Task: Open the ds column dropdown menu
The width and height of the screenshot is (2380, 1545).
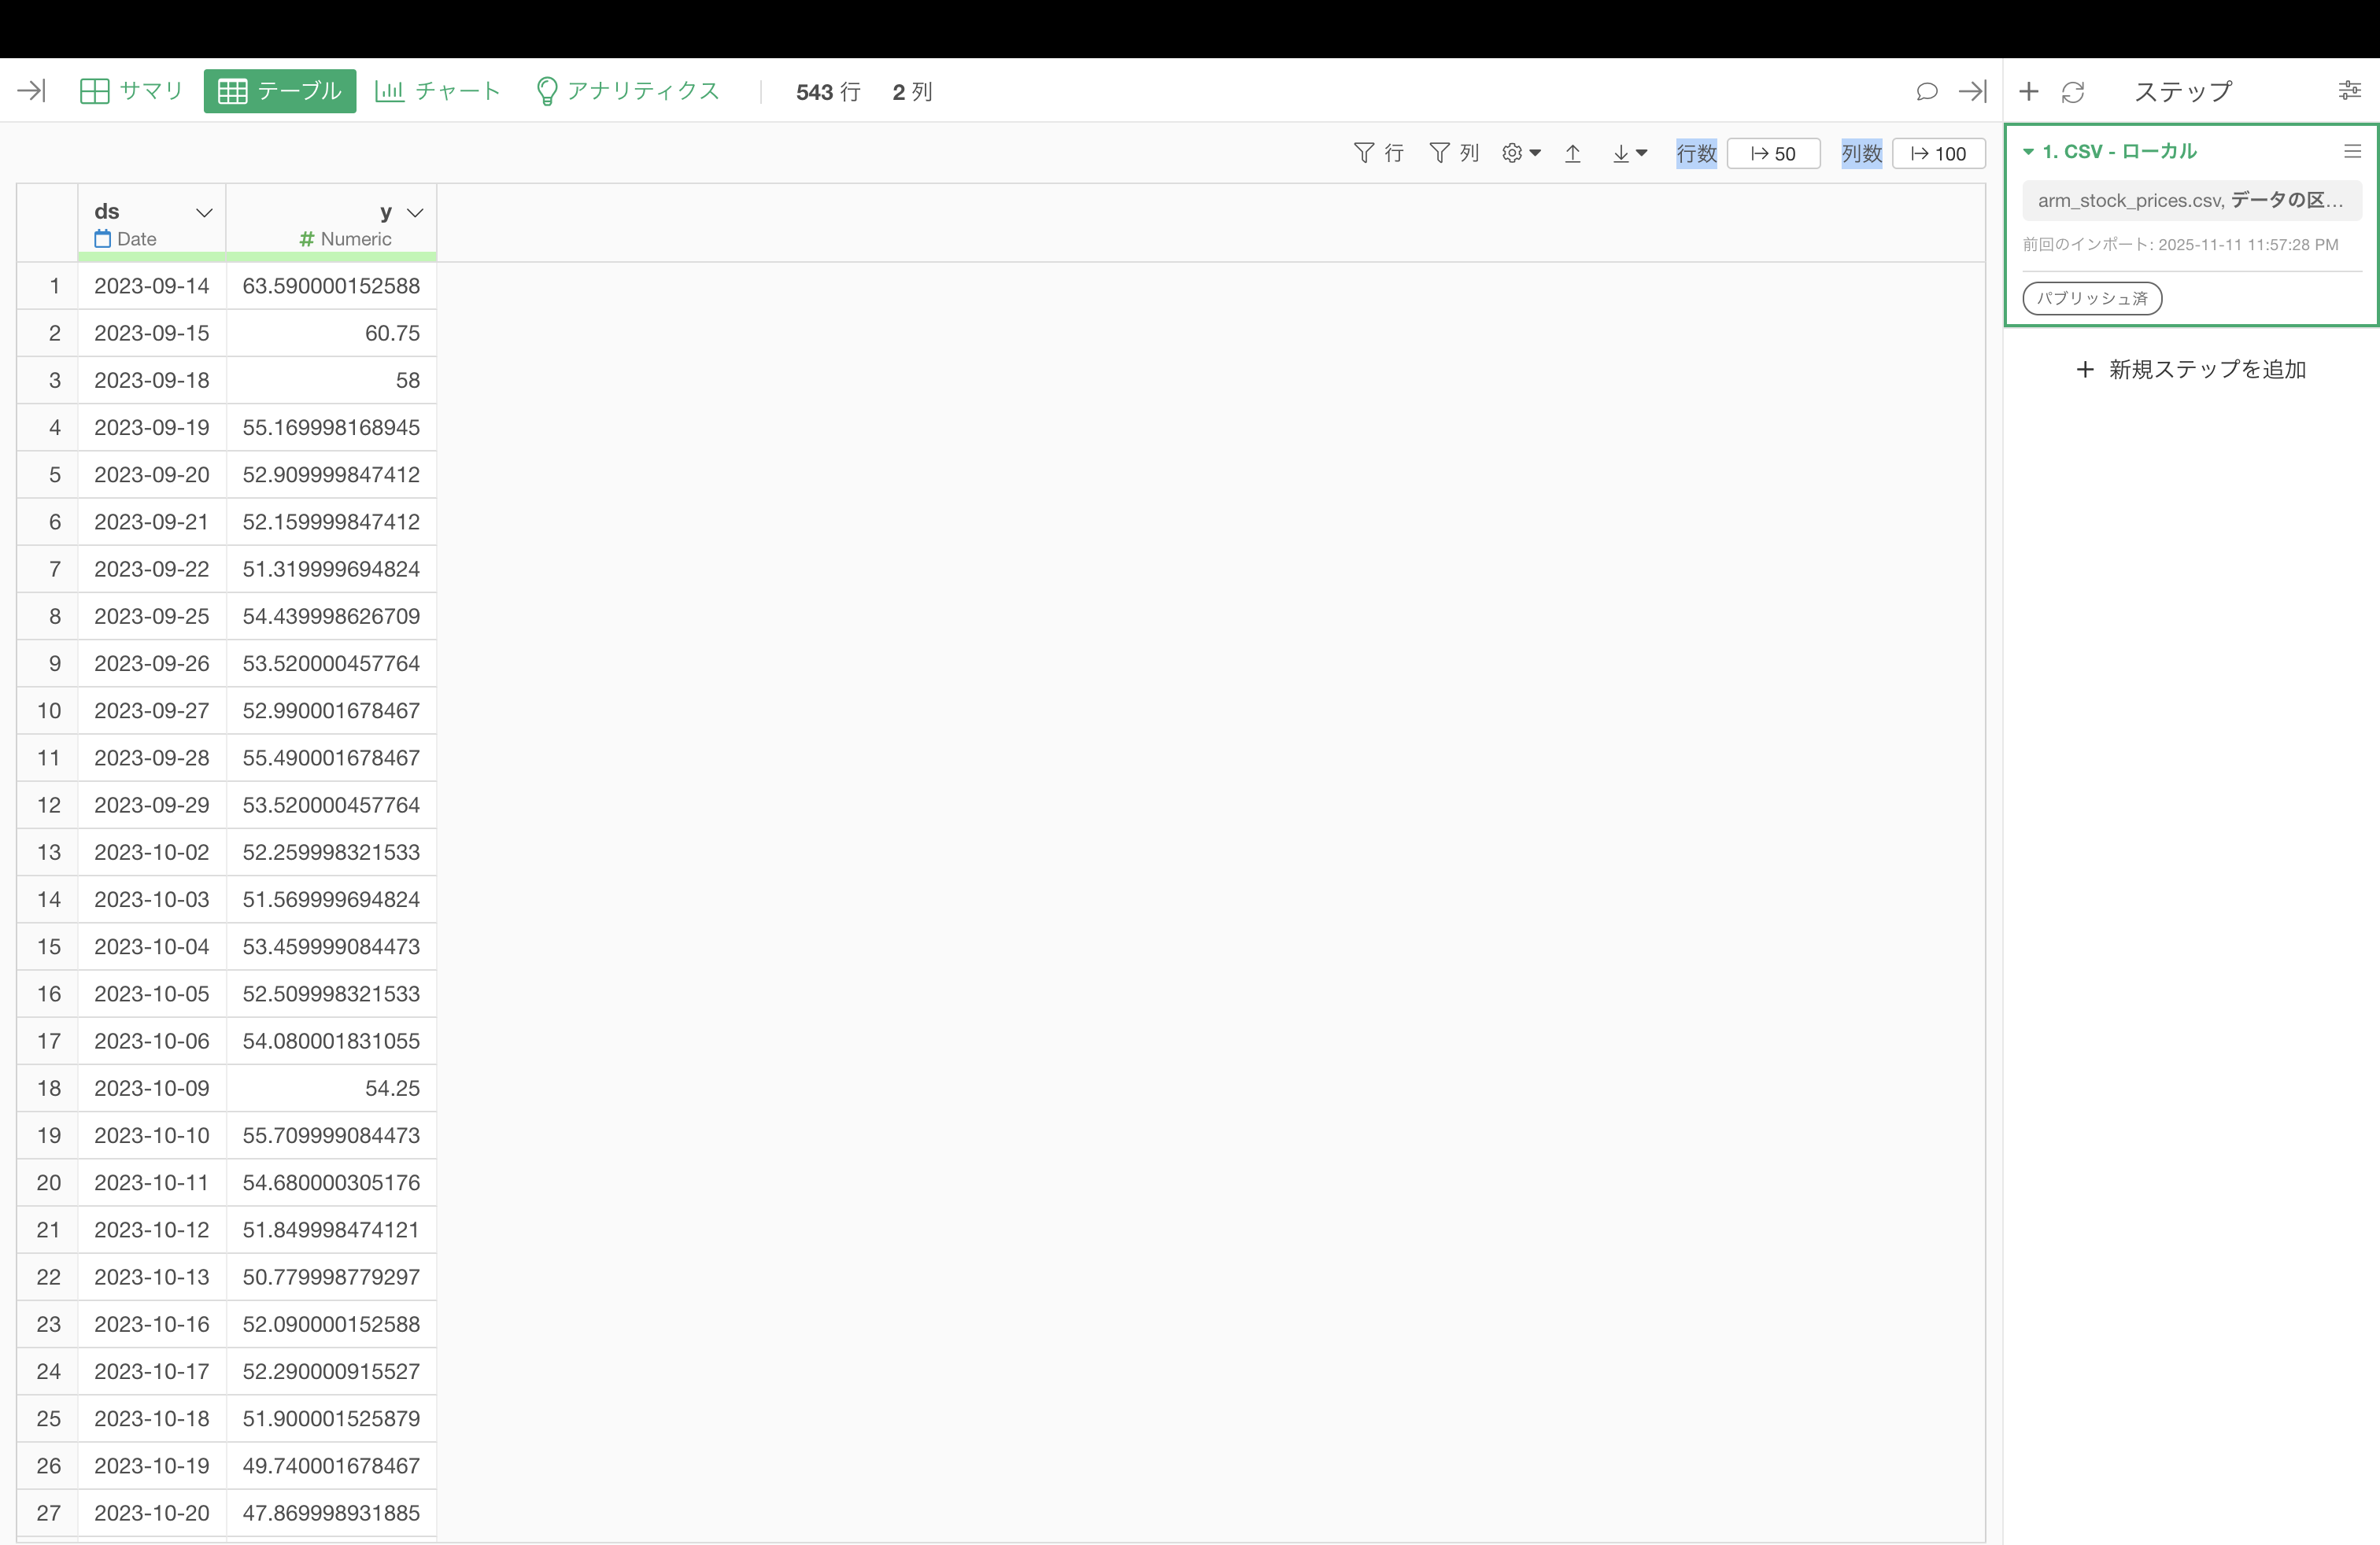Action: 204,212
